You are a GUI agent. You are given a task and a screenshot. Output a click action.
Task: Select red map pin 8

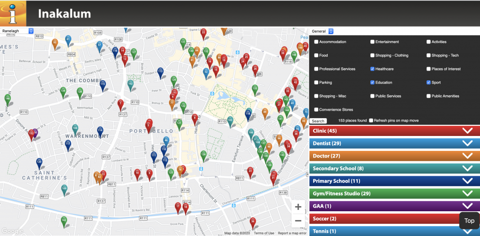(x=195, y=120)
